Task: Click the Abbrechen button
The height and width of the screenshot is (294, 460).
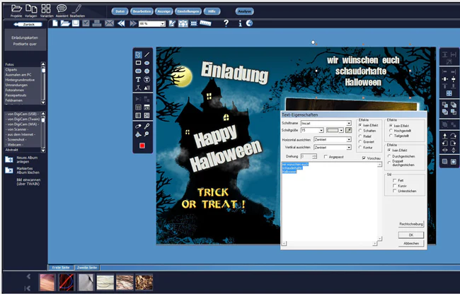Action: [x=411, y=243]
